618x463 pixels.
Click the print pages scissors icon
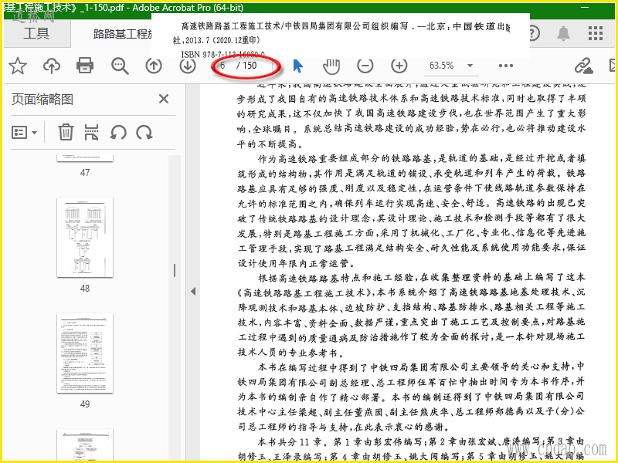[91, 132]
